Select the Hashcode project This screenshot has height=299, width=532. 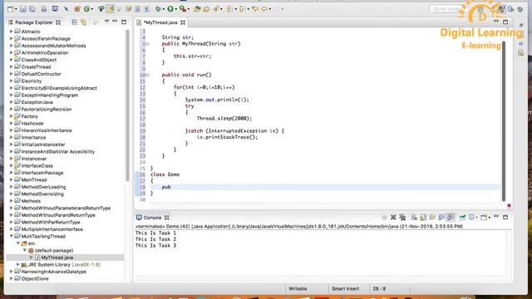[32, 123]
